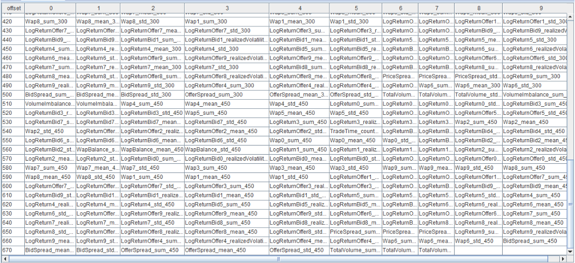Select column header 4

(x=299, y=8)
